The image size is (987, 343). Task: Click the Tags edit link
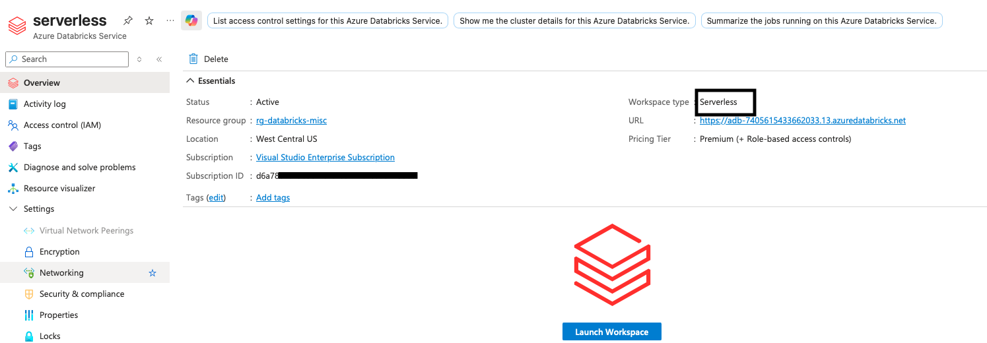216,198
